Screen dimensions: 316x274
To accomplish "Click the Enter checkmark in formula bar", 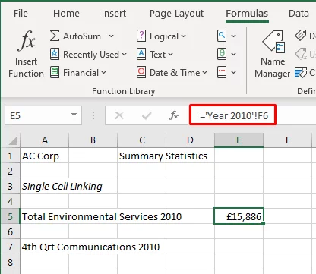I will [x=147, y=115].
